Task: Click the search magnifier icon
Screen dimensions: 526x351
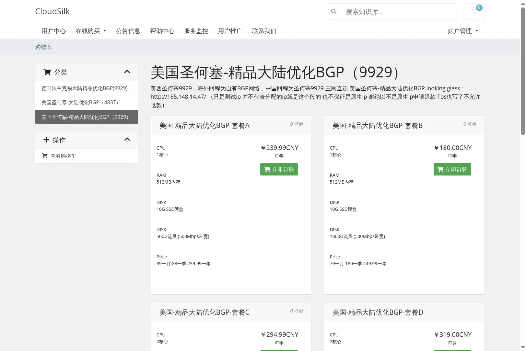Action: pyautogui.click(x=333, y=12)
